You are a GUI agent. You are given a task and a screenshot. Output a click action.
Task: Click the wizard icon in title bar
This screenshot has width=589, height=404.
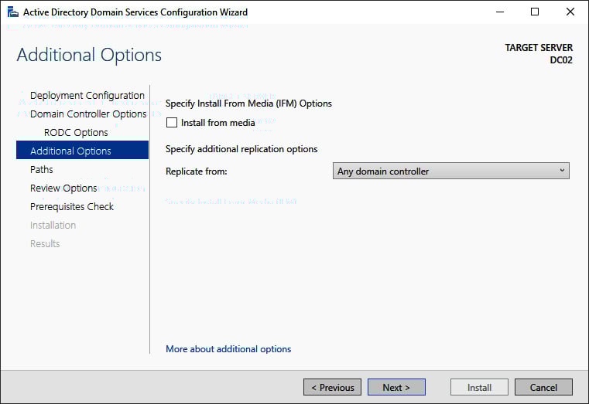[x=13, y=12]
